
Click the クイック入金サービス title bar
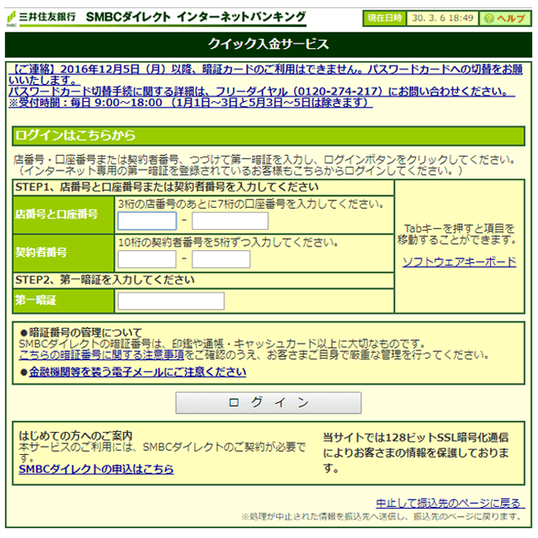coord(268,44)
